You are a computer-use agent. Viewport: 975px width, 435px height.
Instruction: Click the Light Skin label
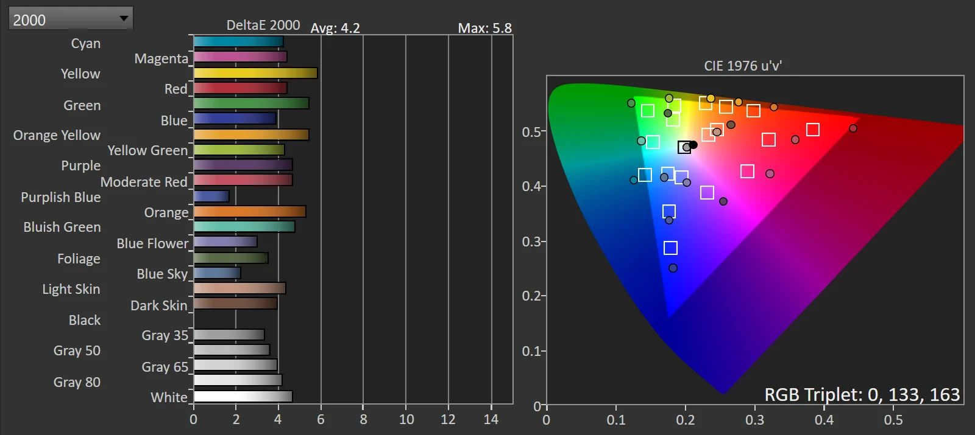tap(71, 289)
